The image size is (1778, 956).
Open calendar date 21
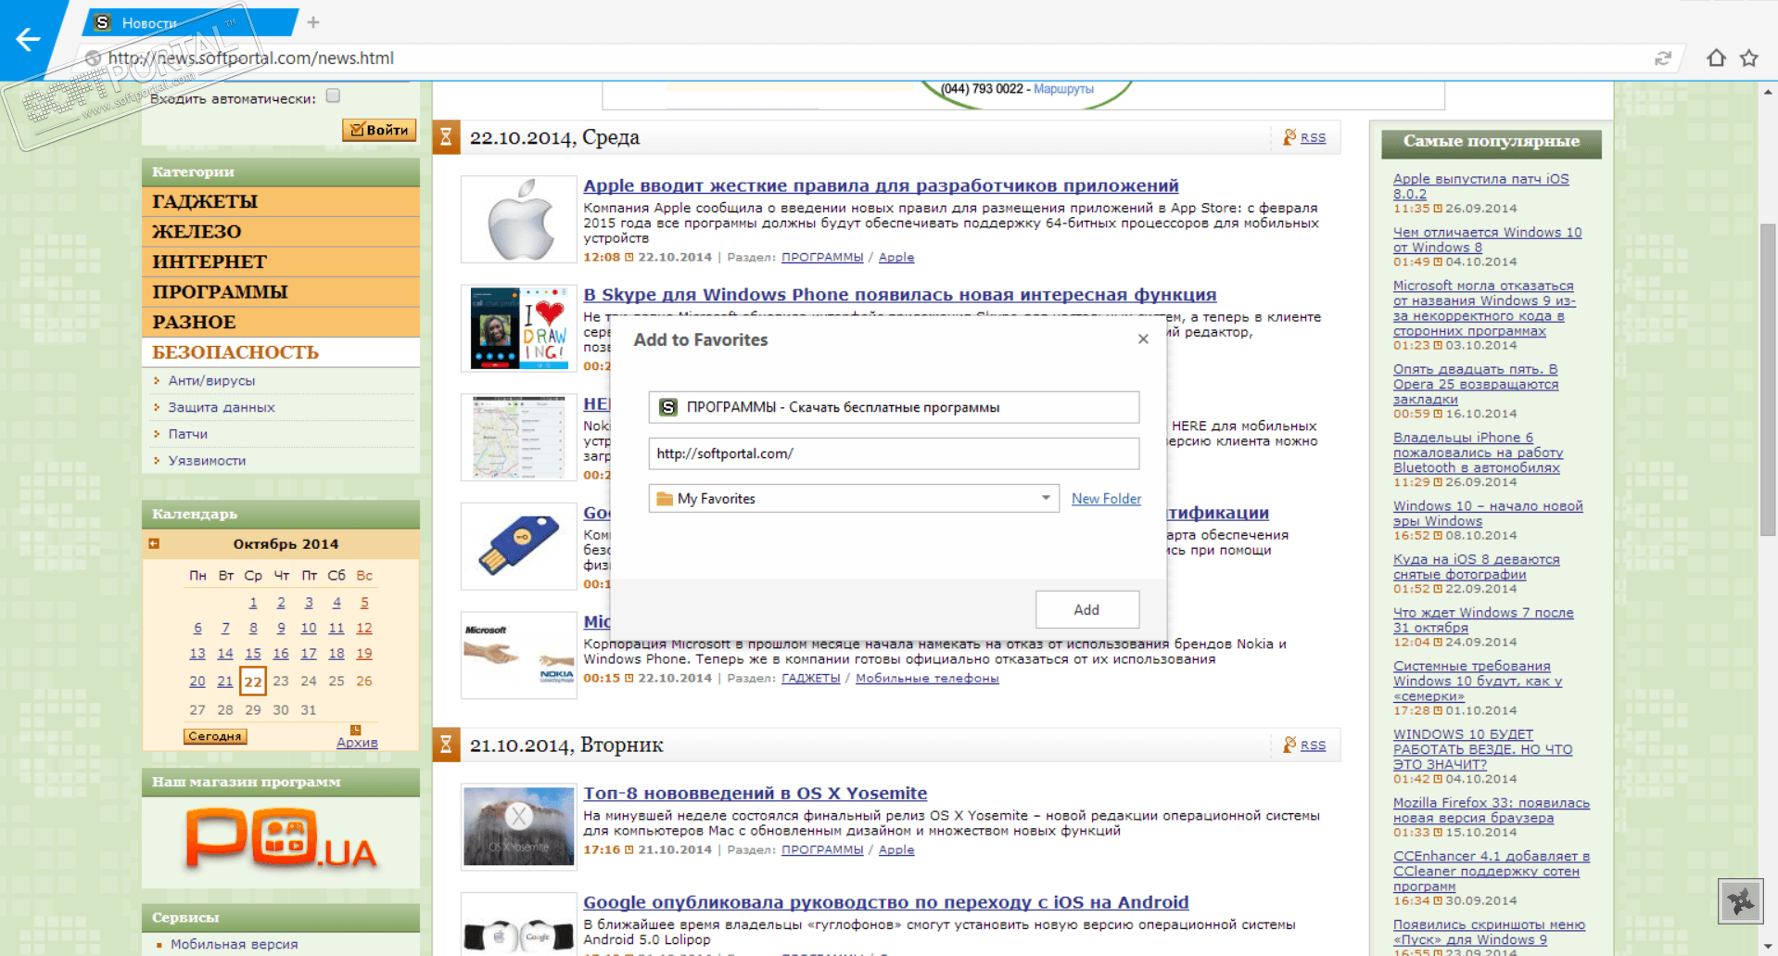(x=225, y=682)
